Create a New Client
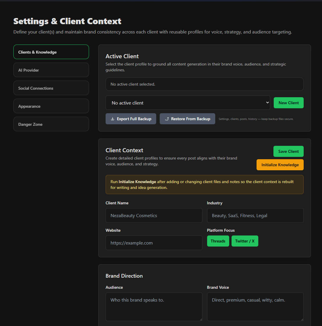The width and height of the screenshot is (322, 326). point(289,103)
